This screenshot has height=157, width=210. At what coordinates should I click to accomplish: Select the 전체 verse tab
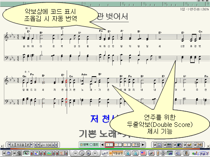pyautogui.click(x=136, y=145)
